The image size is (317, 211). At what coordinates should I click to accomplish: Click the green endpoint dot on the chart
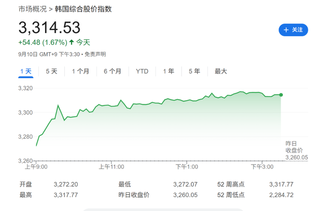pos(281,95)
